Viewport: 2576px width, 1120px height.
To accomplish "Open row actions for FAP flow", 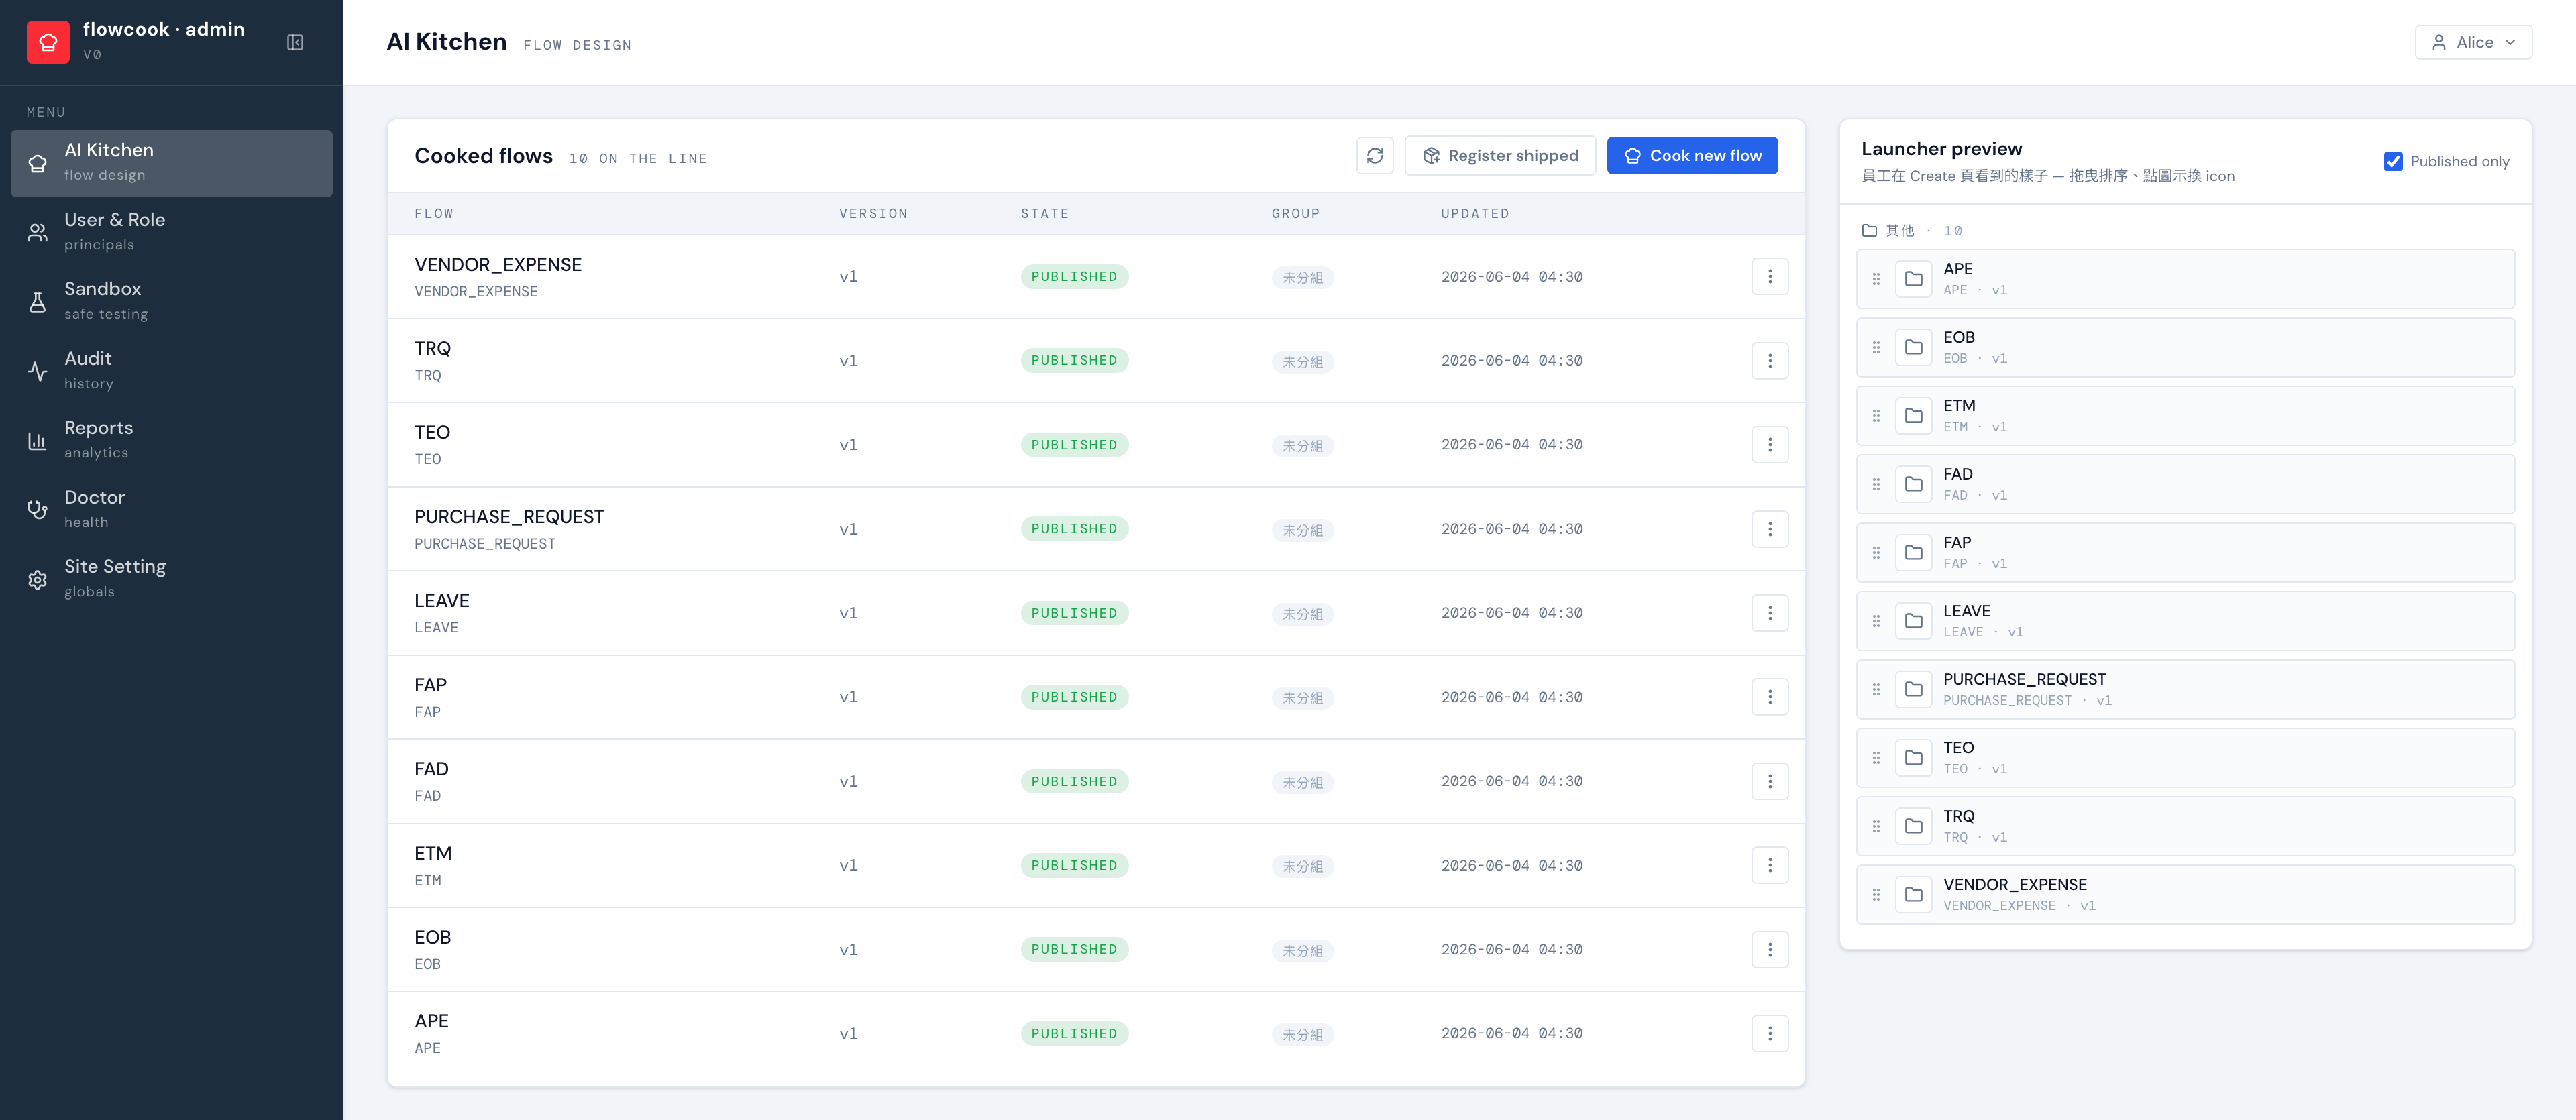I will 1770,697.
